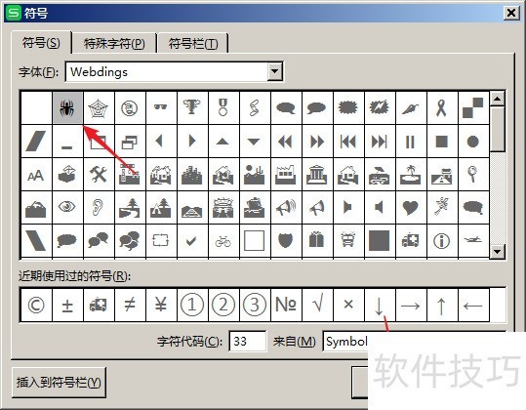
Task: Switch to the 特殊字符(P) tab
Action: tap(114, 43)
